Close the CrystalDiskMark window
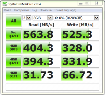The width and height of the screenshot is (105, 95). 97,3
